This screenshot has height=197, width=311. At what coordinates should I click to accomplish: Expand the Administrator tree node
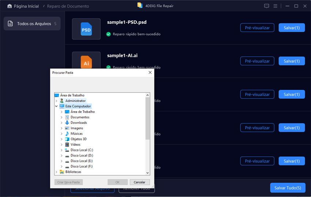[x=56, y=101]
